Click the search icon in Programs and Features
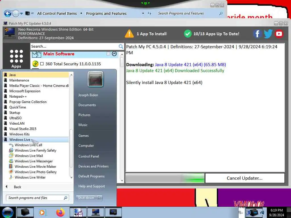The width and height of the screenshot is (291, 218). click(221, 13)
